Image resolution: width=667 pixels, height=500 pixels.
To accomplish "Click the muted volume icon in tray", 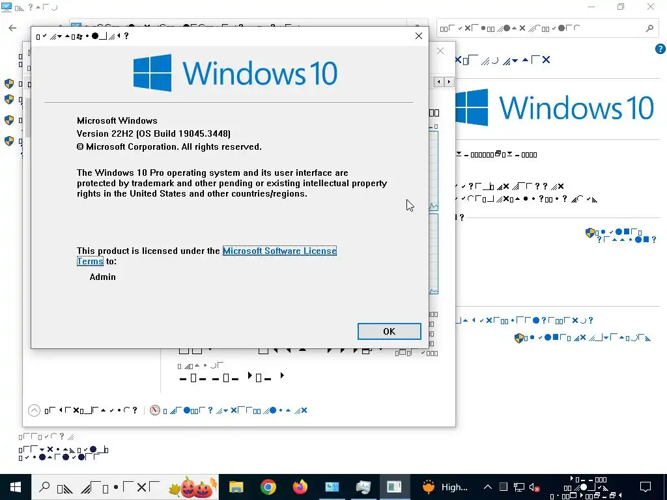I will pyautogui.click(x=535, y=487).
